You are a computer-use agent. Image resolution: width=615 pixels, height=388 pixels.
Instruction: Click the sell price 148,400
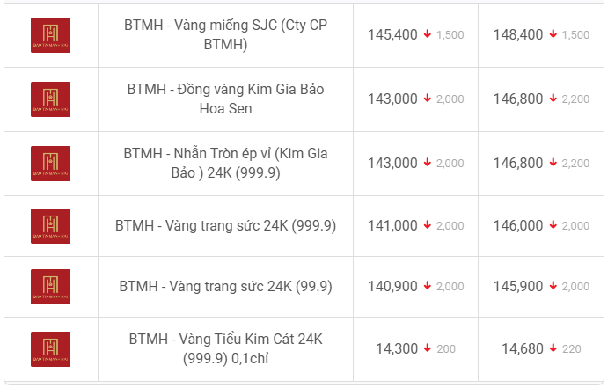tap(518, 34)
